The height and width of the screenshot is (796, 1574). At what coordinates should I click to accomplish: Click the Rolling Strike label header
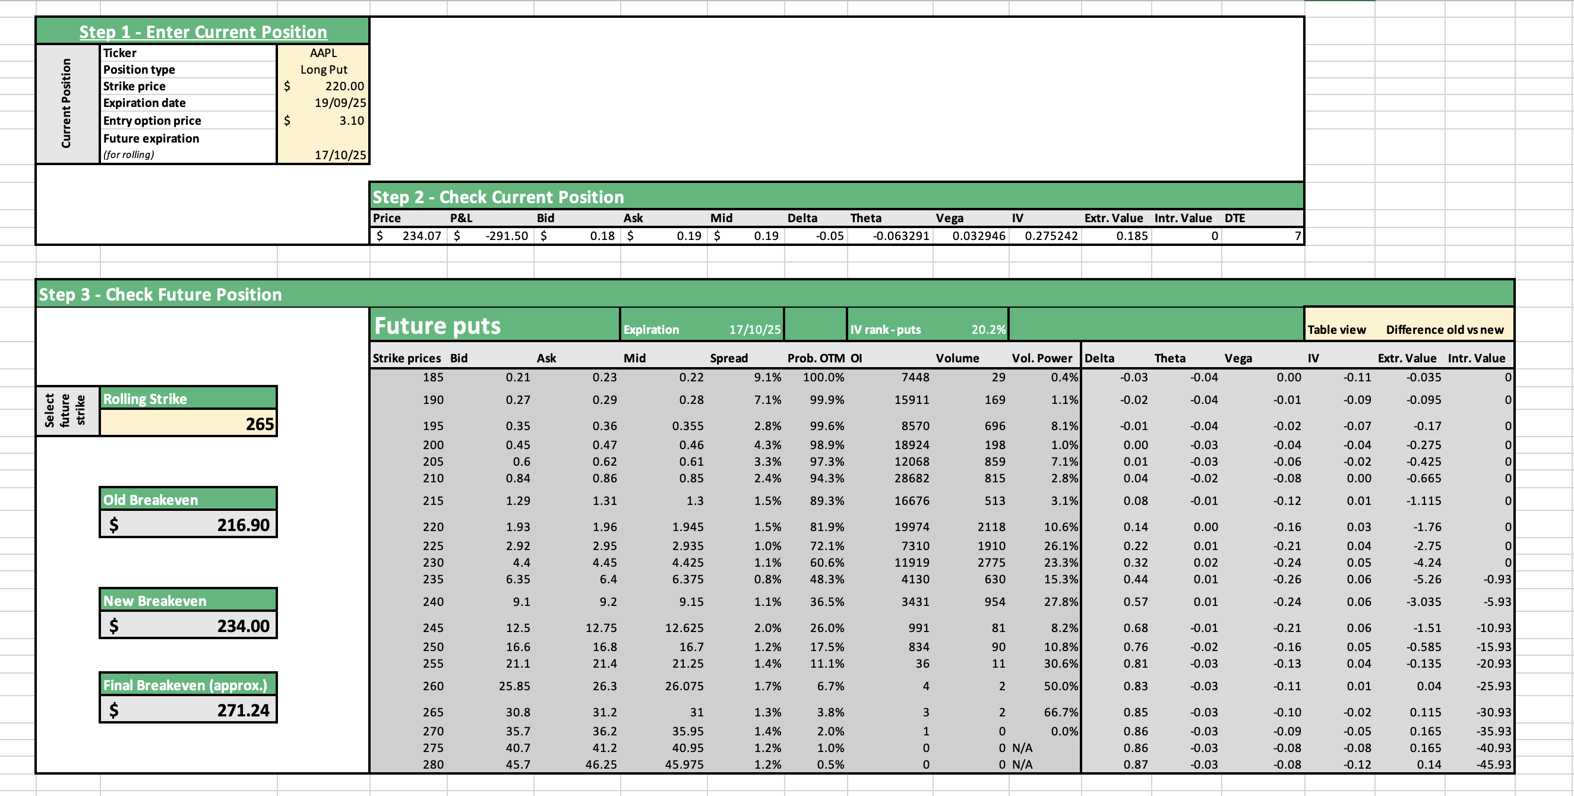[x=188, y=399]
